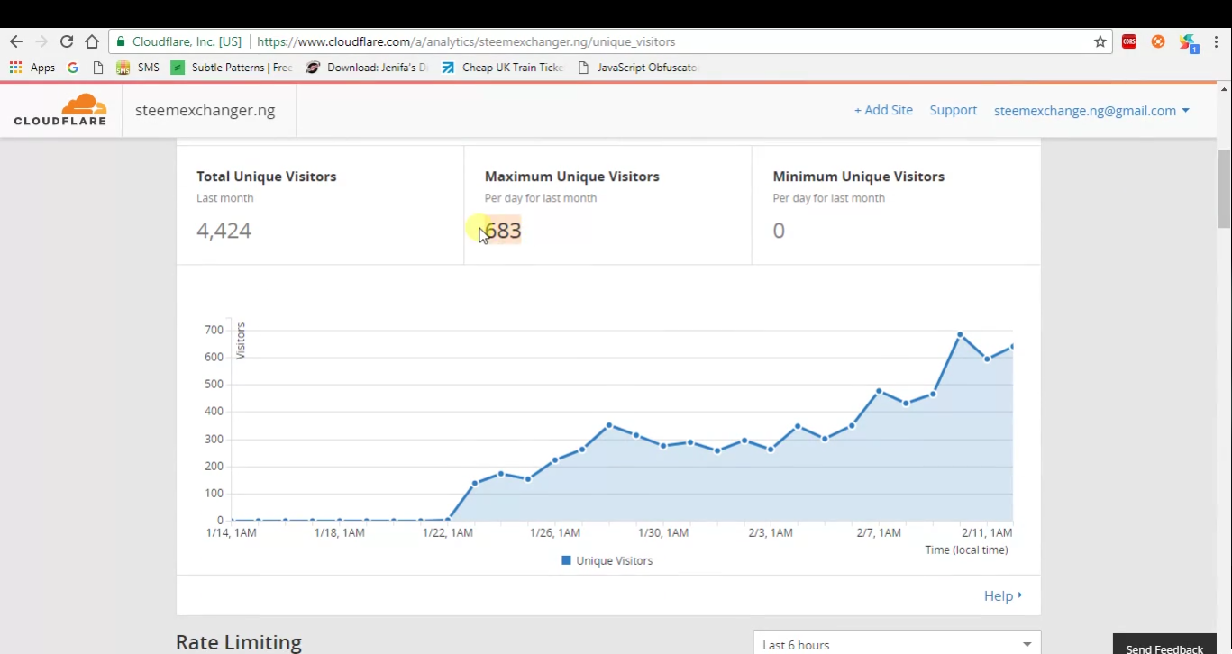Click the 1/14, 1AM axis label
Screen dimensions: 1232x654
coord(232,532)
